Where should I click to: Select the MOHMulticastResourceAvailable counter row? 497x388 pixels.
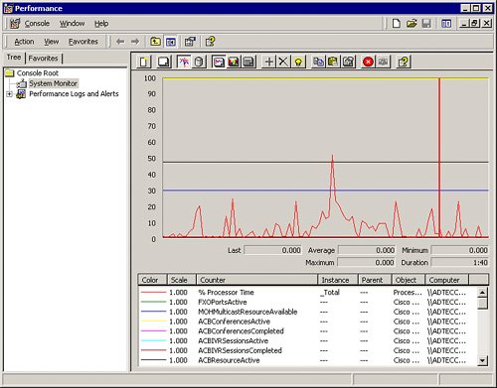pyautogui.click(x=307, y=312)
